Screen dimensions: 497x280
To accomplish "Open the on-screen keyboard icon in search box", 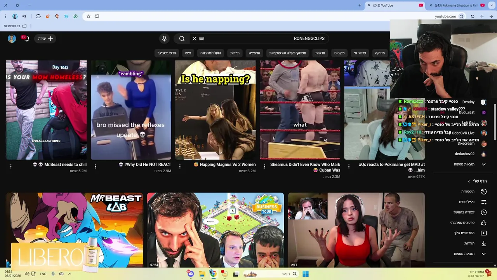I will 202,38.
